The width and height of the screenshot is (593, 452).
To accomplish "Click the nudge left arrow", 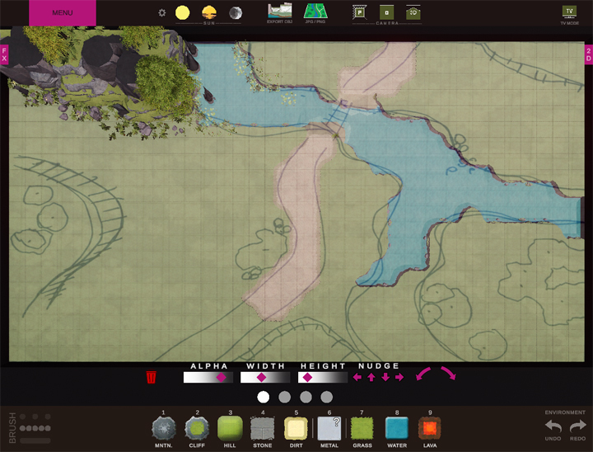I will (x=357, y=378).
